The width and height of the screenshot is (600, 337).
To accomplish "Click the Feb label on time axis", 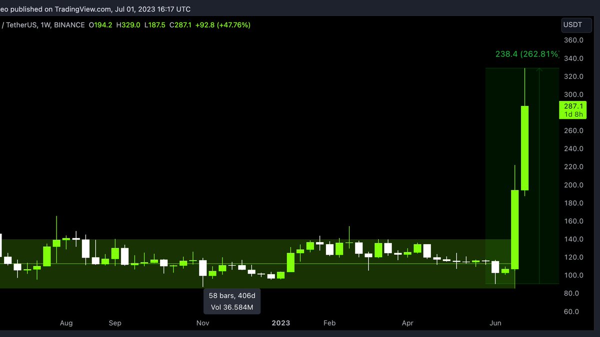I will 329,323.
